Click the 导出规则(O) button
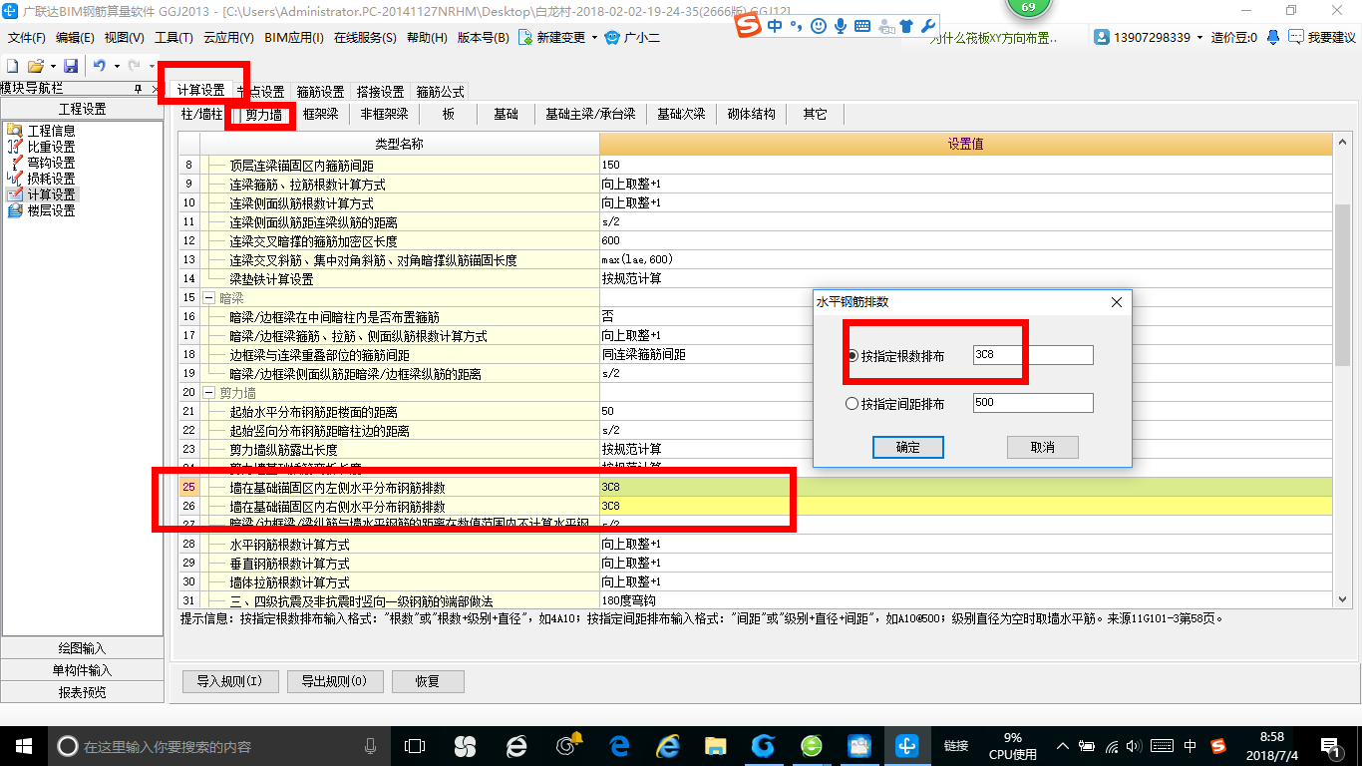Viewport: 1362px width, 766px height. pos(334,682)
